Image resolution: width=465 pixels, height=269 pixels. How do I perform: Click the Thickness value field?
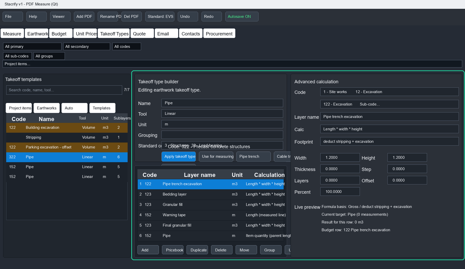pyautogui.click(x=340, y=169)
